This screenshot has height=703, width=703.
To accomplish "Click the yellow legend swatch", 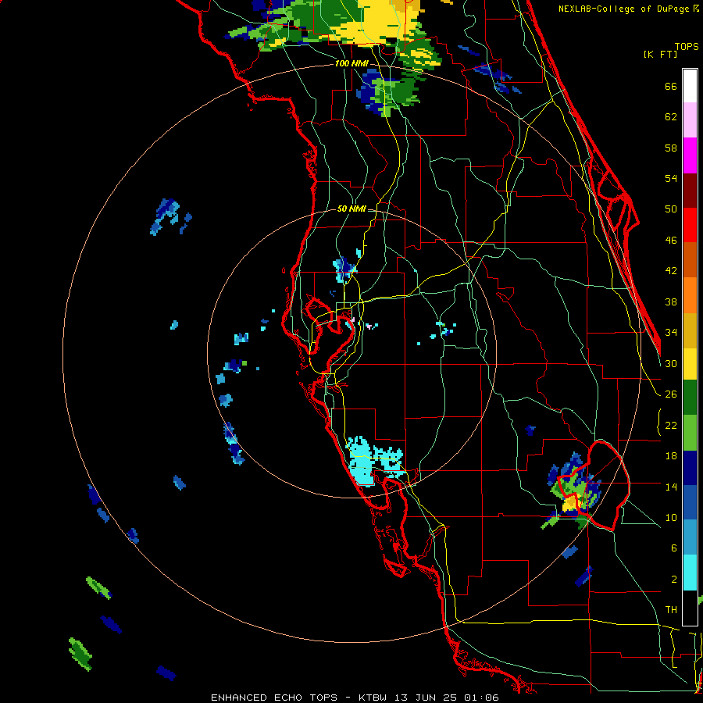I will click(x=690, y=364).
